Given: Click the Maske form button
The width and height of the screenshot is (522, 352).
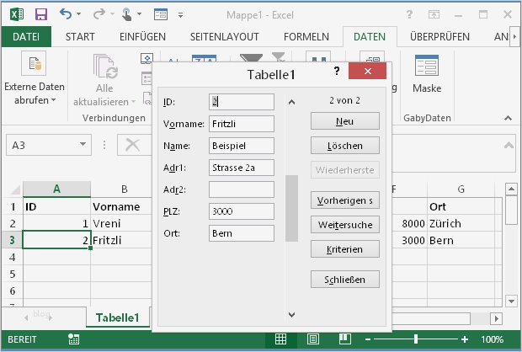Looking at the screenshot, I should (x=427, y=74).
